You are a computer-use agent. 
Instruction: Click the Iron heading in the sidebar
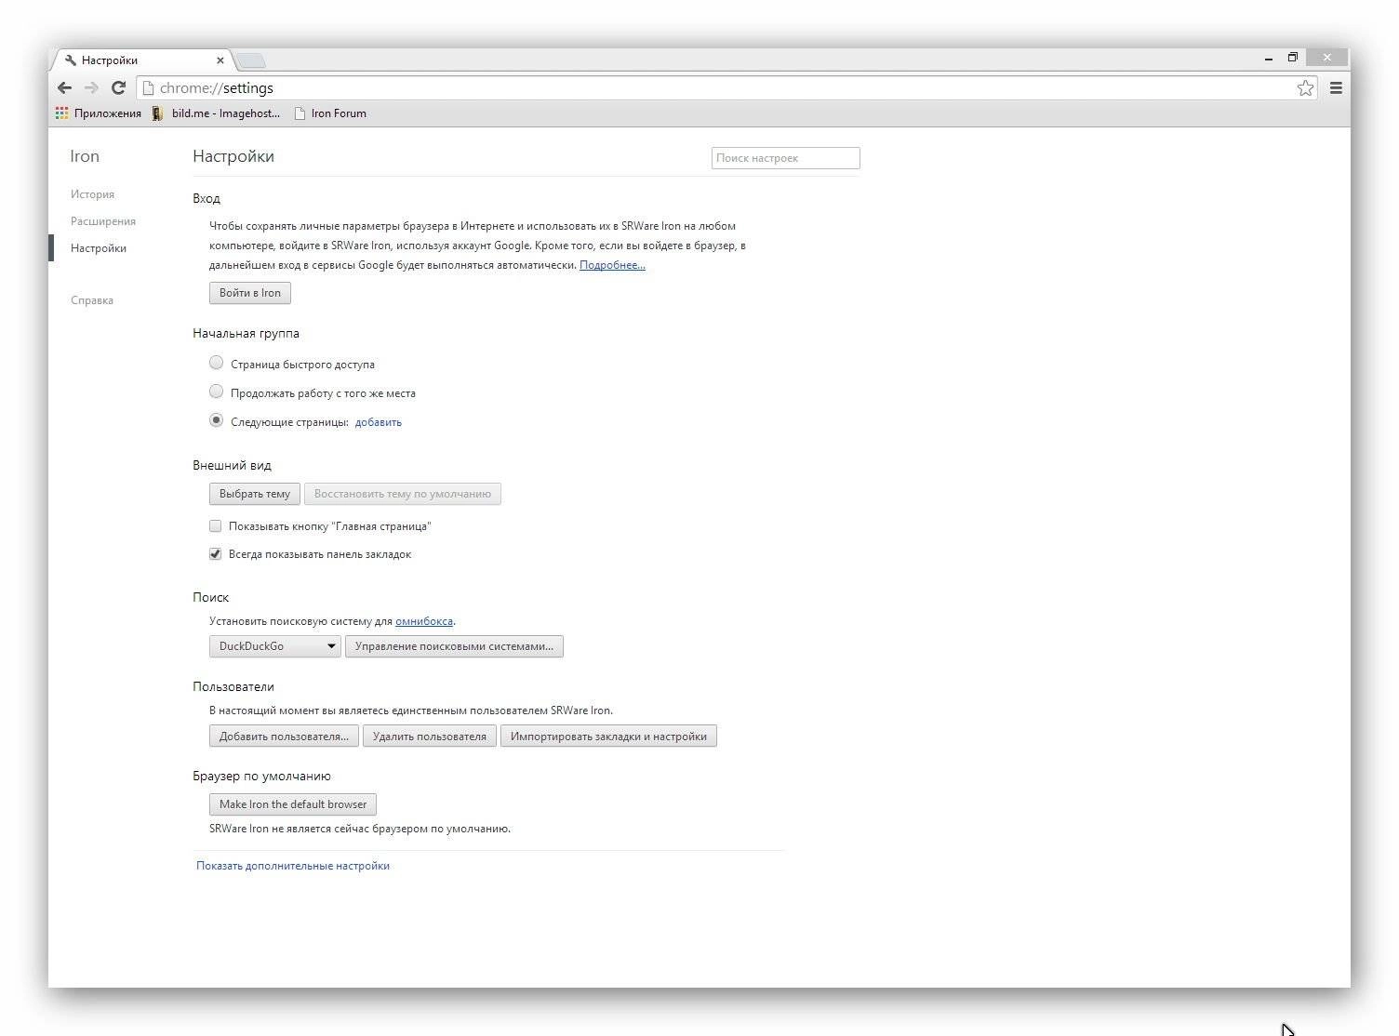click(85, 156)
